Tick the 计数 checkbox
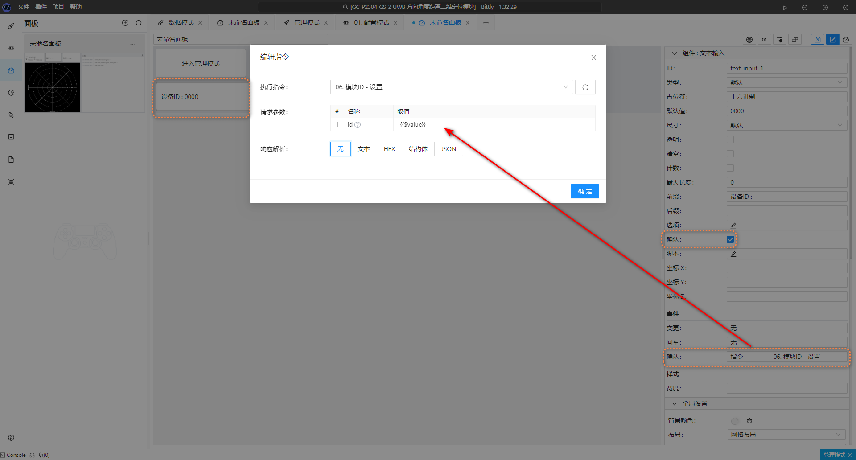 pyautogui.click(x=730, y=168)
